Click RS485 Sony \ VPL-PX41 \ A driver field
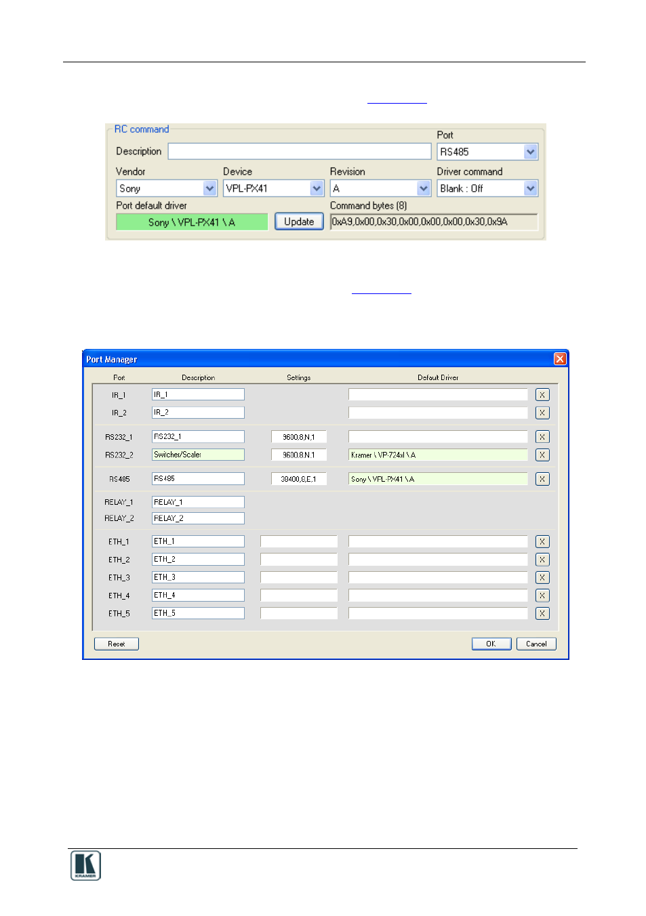Image resolution: width=646 pixels, height=916 pixels. click(x=438, y=478)
